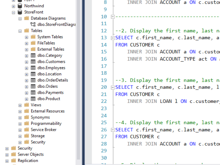Collapse the code region at line 20
The image size is (220, 165).
pyautogui.click(x=112, y=87)
